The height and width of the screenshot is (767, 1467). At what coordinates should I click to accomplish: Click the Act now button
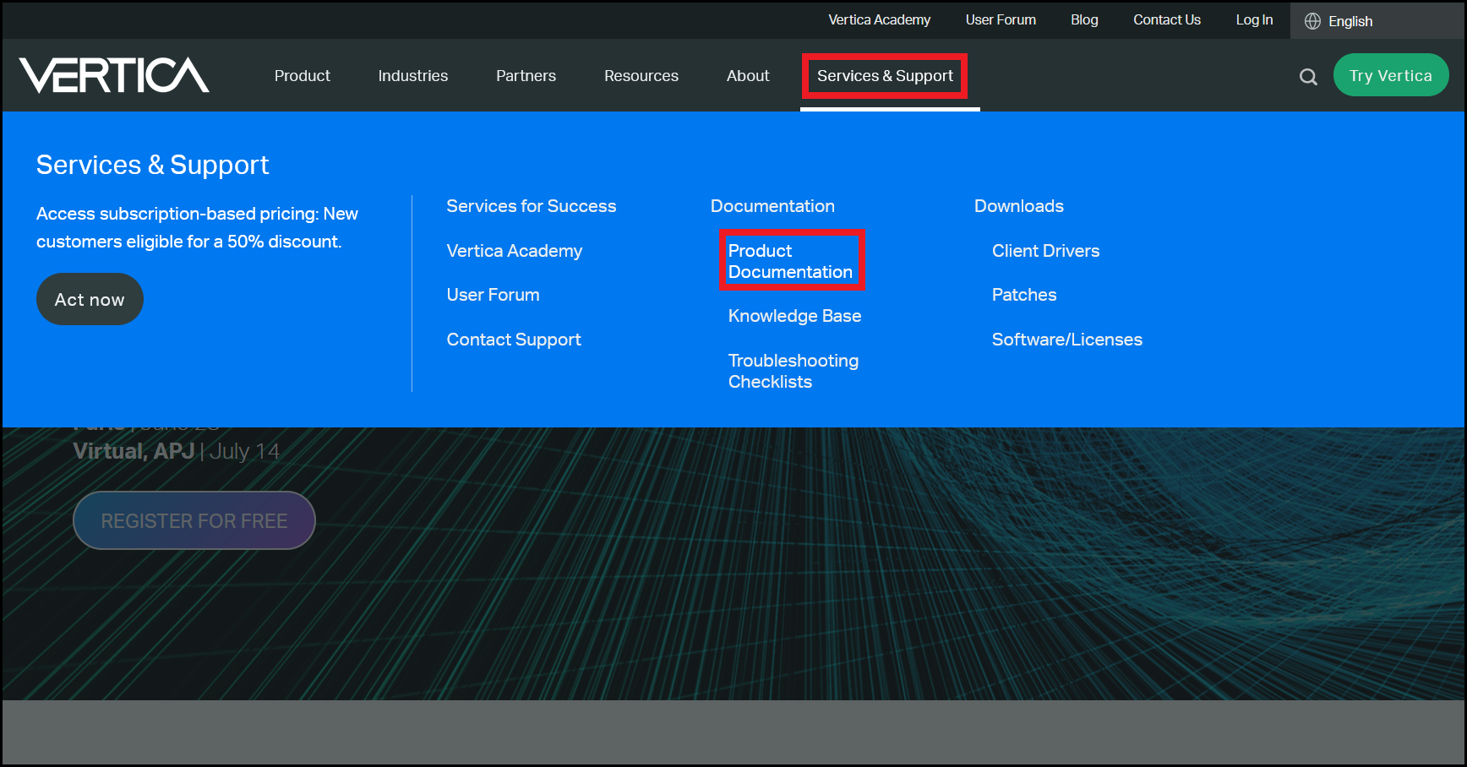pos(90,299)
